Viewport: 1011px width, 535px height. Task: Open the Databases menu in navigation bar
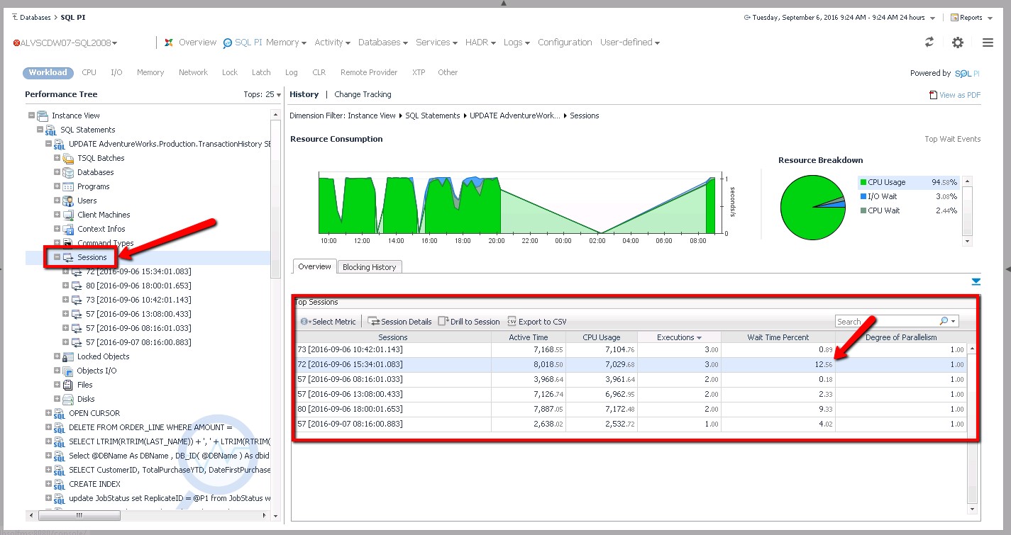382,43
